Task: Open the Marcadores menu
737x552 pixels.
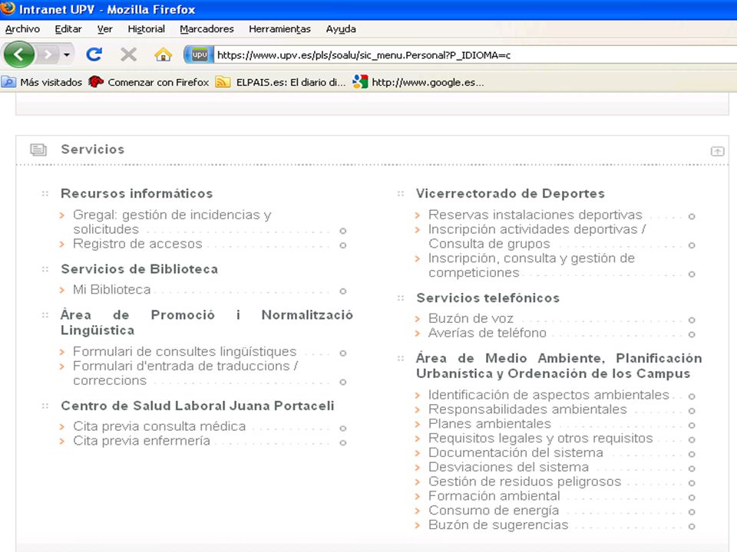Action: 207,29
